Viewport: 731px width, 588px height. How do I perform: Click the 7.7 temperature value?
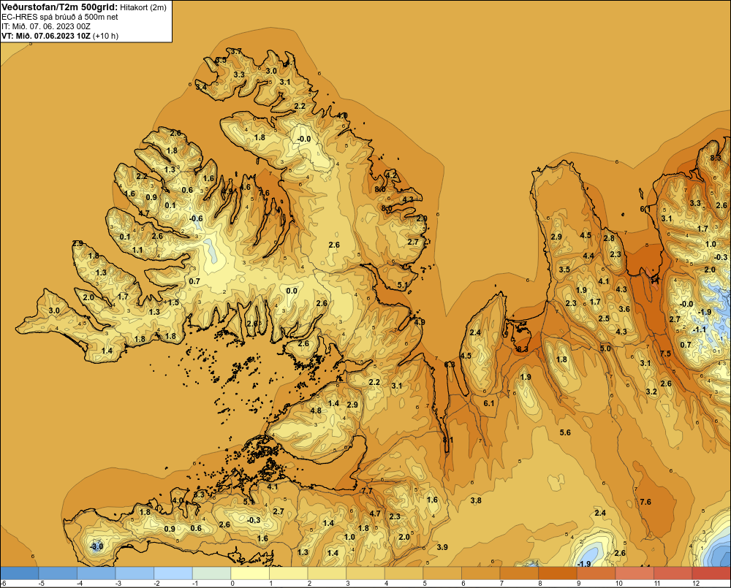pos(368,491)
